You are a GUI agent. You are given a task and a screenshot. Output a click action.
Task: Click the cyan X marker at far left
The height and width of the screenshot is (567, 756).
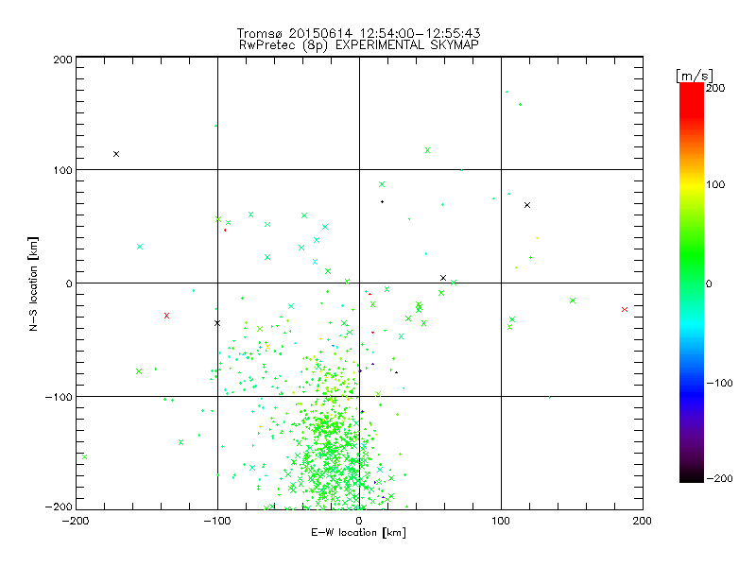[140, 247]
